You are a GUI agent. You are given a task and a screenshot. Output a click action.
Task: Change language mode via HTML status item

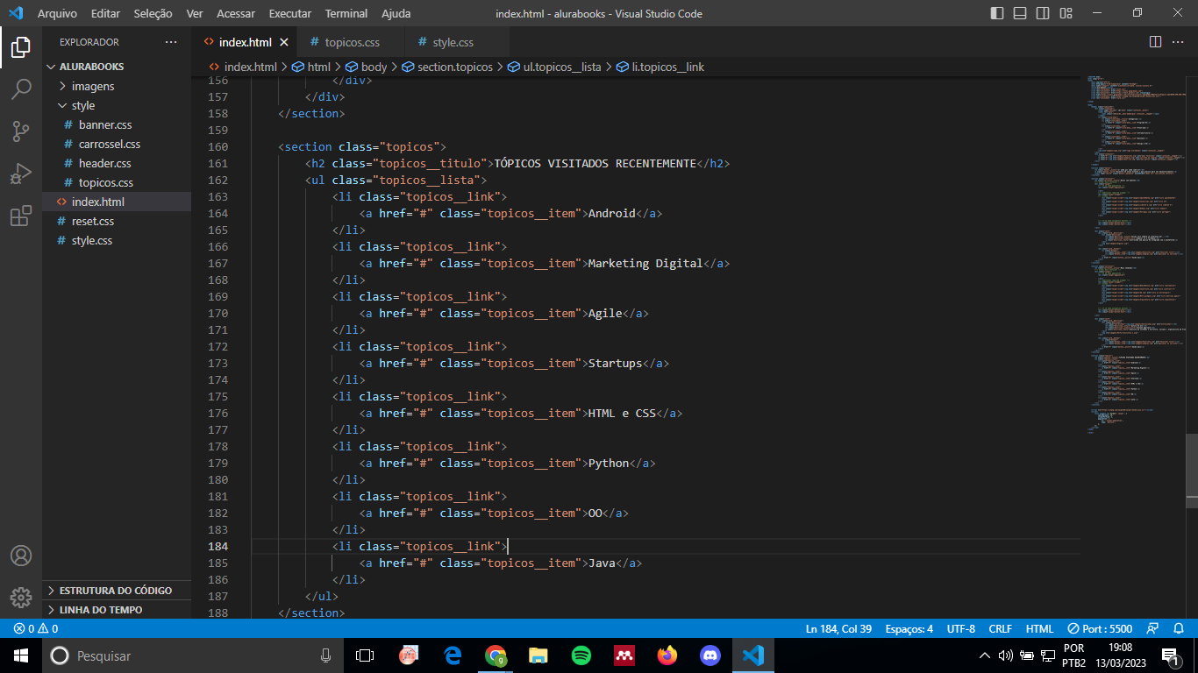pos(1039,628)
